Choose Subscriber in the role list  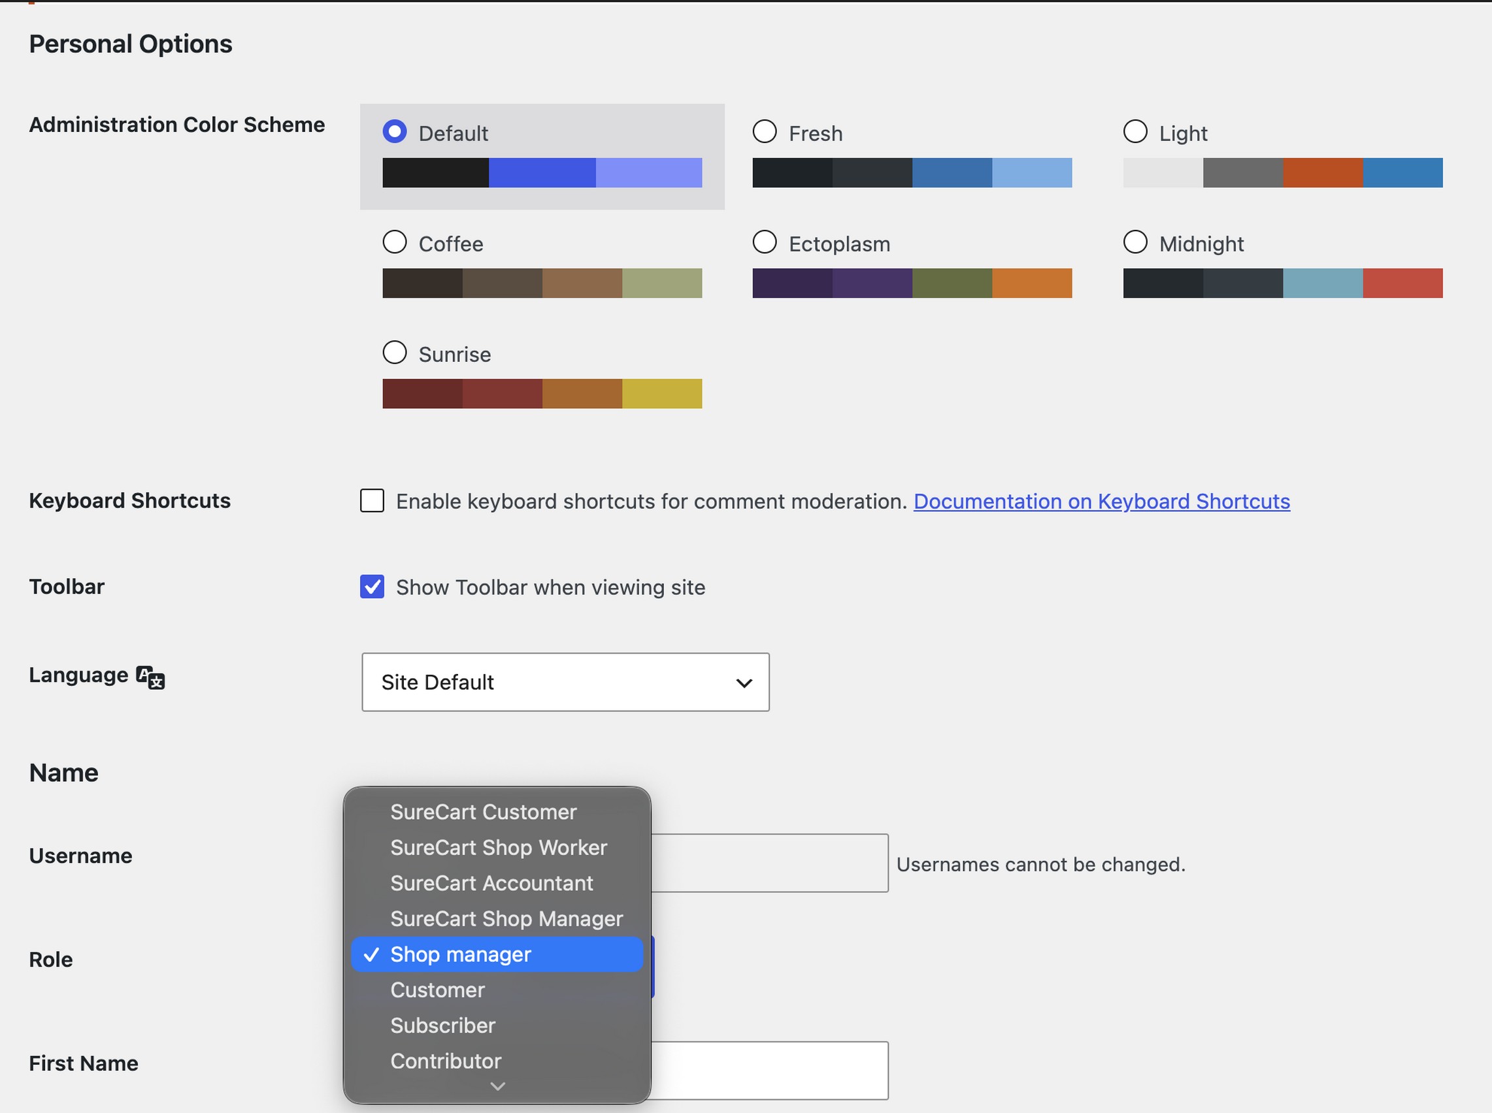coord(497,1025)
